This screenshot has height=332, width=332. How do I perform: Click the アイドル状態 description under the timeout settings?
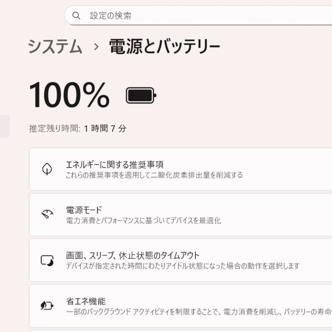tap(183, 266)
